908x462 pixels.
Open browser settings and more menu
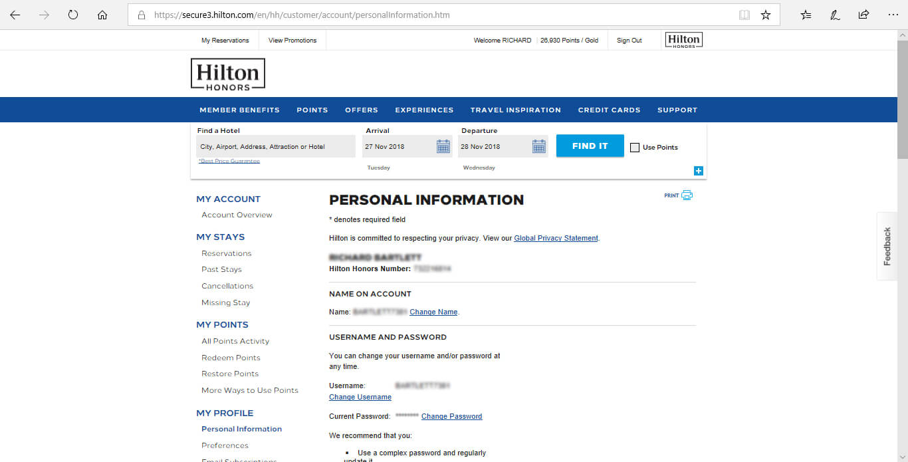click(x=893, y=15)
